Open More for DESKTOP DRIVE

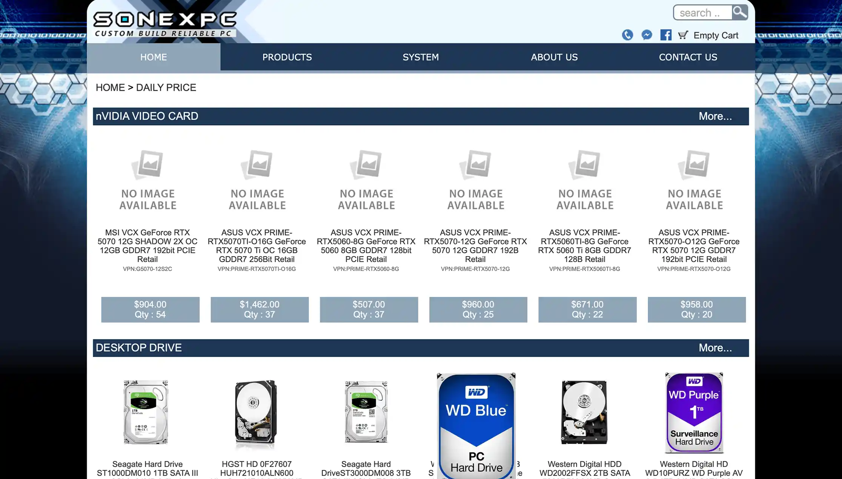coord(715,348)
